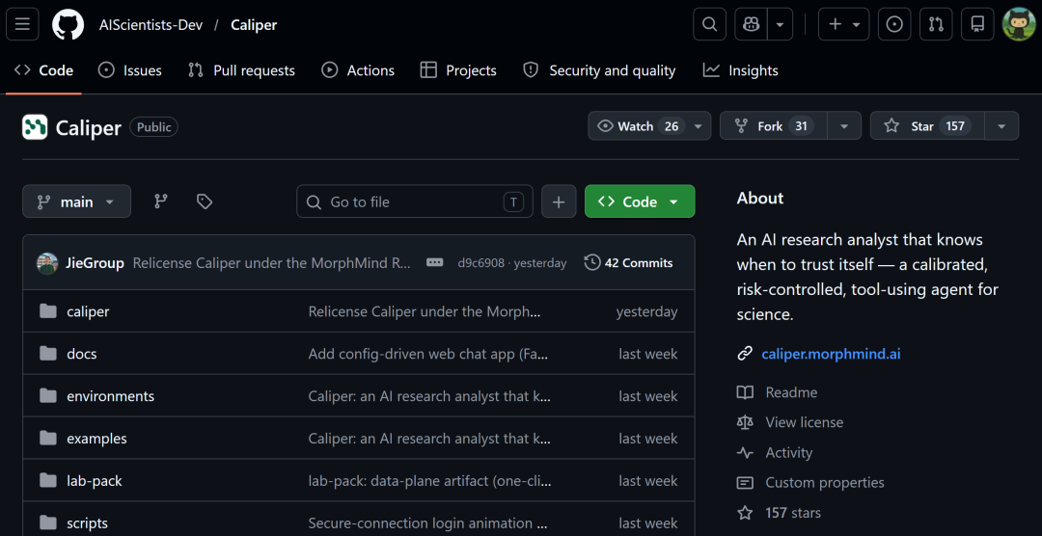Image resolution: width=1042 pixels, height=536 pixels.
Task: Open docs commit message Add config-driven web chat
Action: coord(428,354)
